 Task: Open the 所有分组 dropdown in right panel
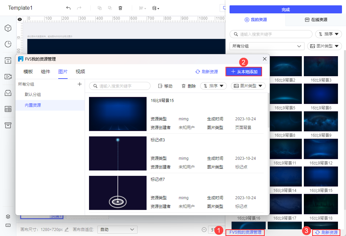[x=267, y=46]
